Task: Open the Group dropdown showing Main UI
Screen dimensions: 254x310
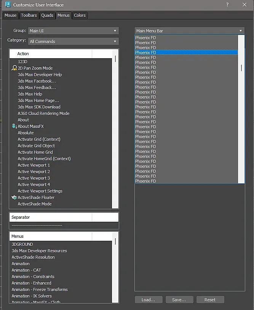Action: (73, 31)
